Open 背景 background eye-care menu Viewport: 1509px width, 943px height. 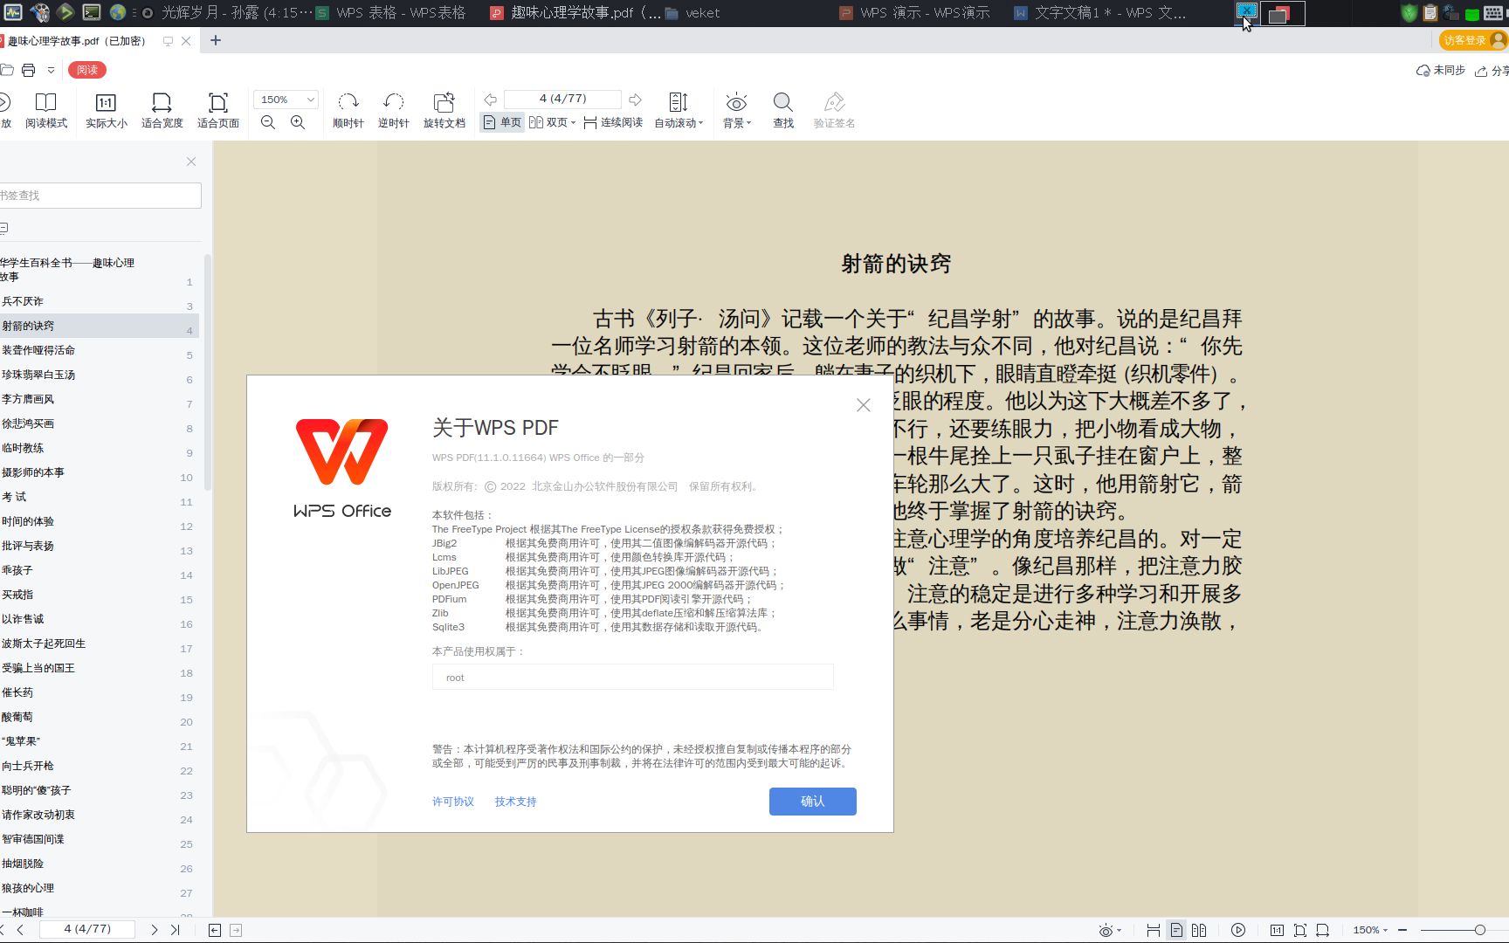coord(737,111)
